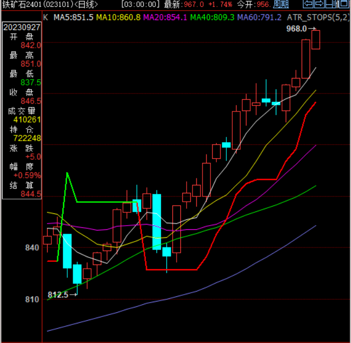The image size is (351, 343).
Task: Click the 20230927 date in info panel
Action: pyautogui.click(x=22, y=27)
